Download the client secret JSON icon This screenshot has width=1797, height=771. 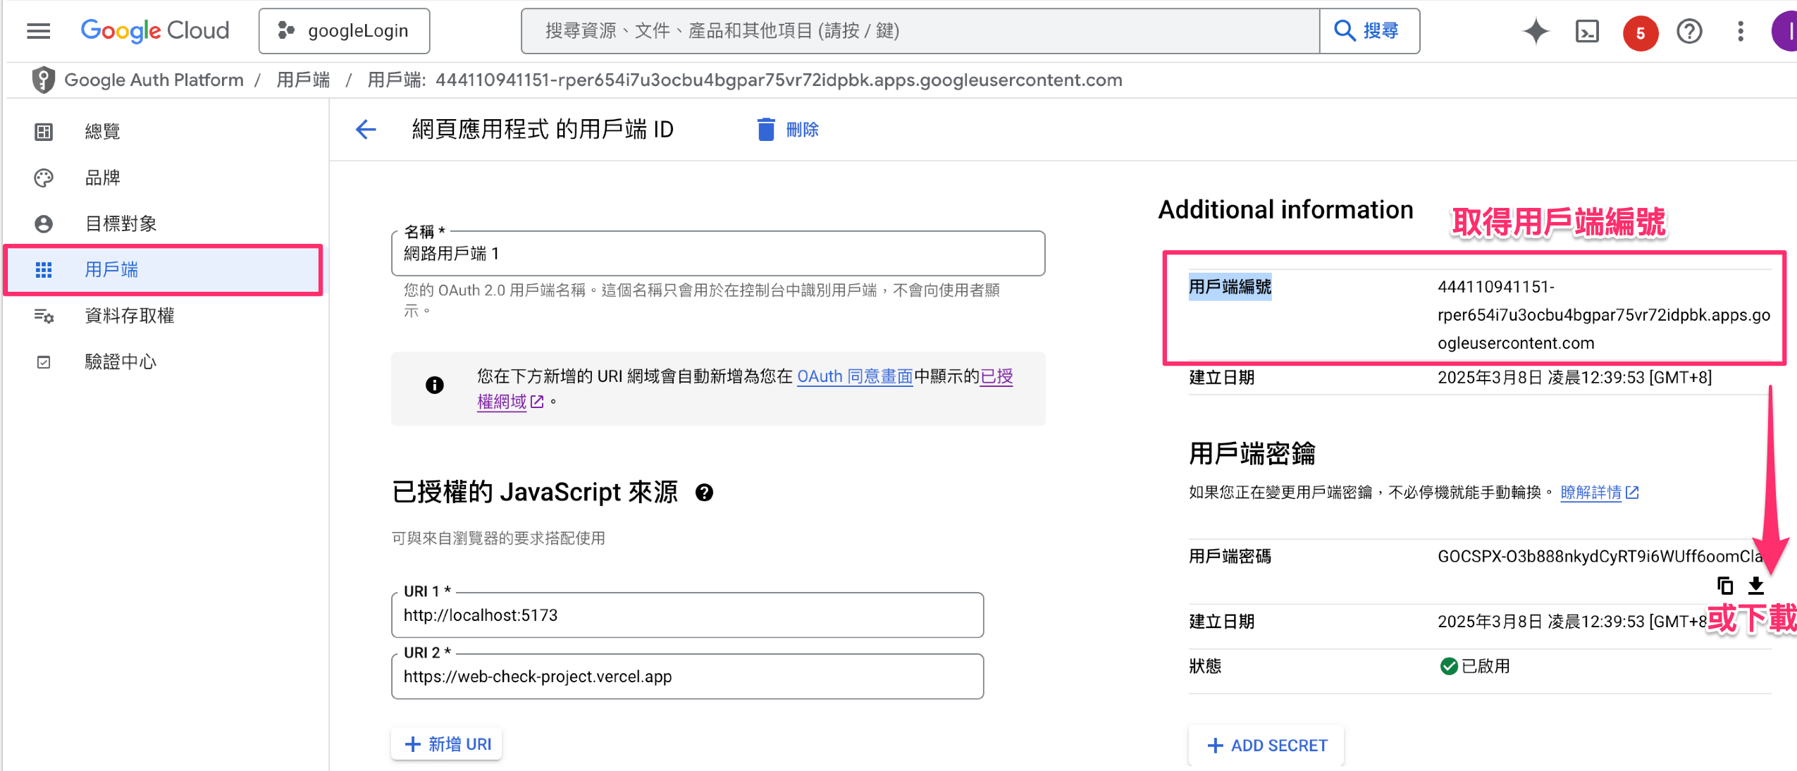1755,586
